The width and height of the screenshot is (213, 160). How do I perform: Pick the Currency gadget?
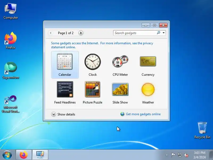click(x=148, y=65)
